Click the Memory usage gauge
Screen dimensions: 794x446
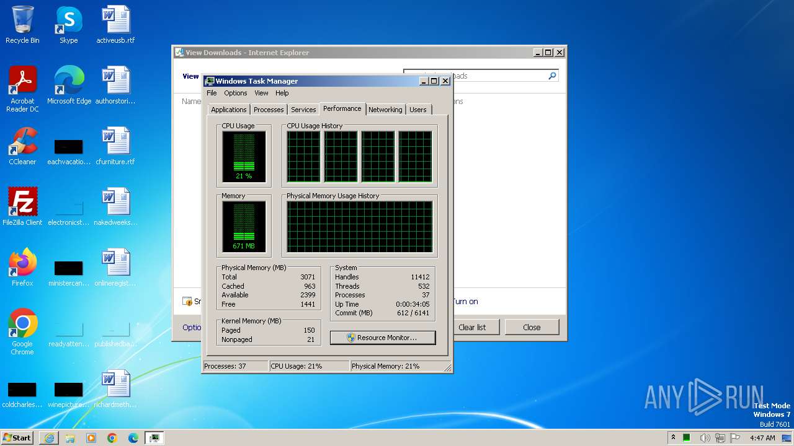[244, 227]
